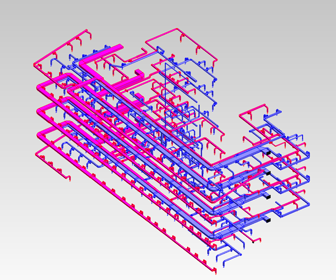The height and width of the screenshot is (280, 336).
Task: Select the pink pipe loop at upper right
Action: [x=254, y=108]
